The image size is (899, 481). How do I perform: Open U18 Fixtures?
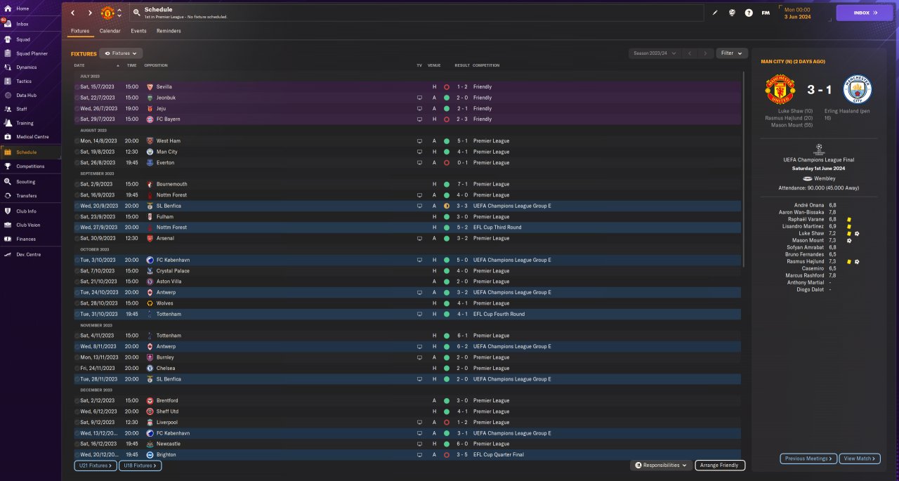(140, 466)
